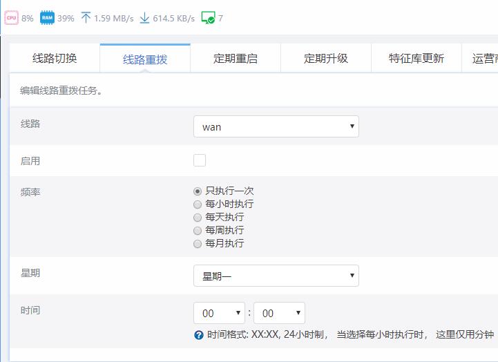This screenshot has height=362, width=498.
Task: Click the upload speed arrow icon
Action: [86, 18]
